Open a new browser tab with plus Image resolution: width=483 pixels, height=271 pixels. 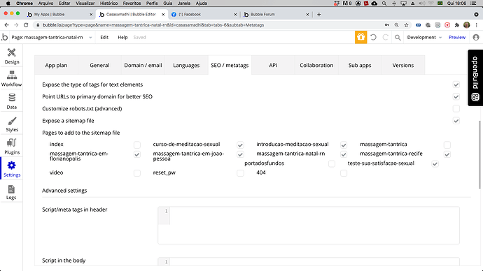pos(318,15)
